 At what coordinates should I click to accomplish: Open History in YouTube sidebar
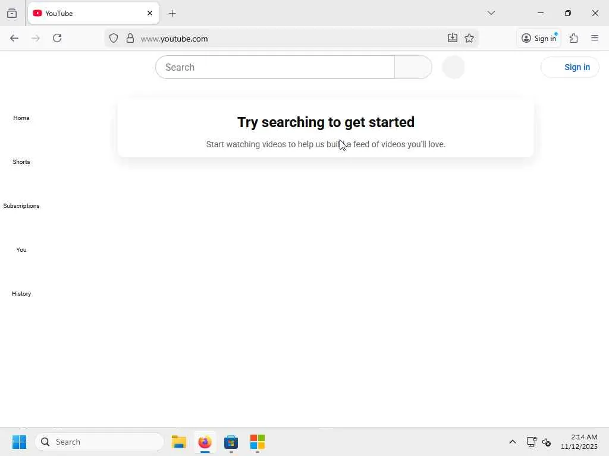tap(21, 293)
